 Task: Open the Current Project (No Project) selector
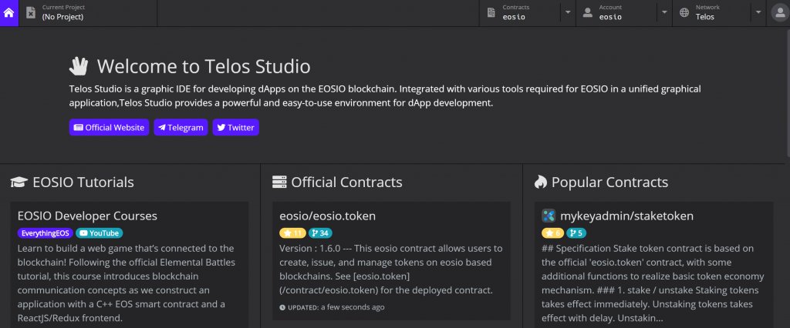(x=88, y=13)
